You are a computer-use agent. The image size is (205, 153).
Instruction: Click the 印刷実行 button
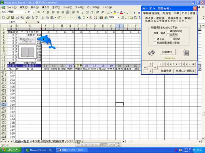pyautogui.click(x=167, y=52)
